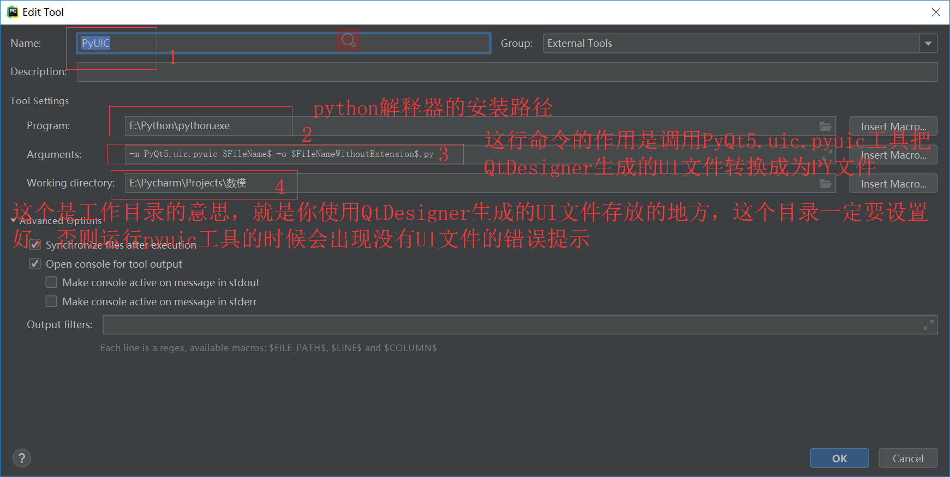Open the help question mark button
The image size is (950, 477).
pos(22,458)
